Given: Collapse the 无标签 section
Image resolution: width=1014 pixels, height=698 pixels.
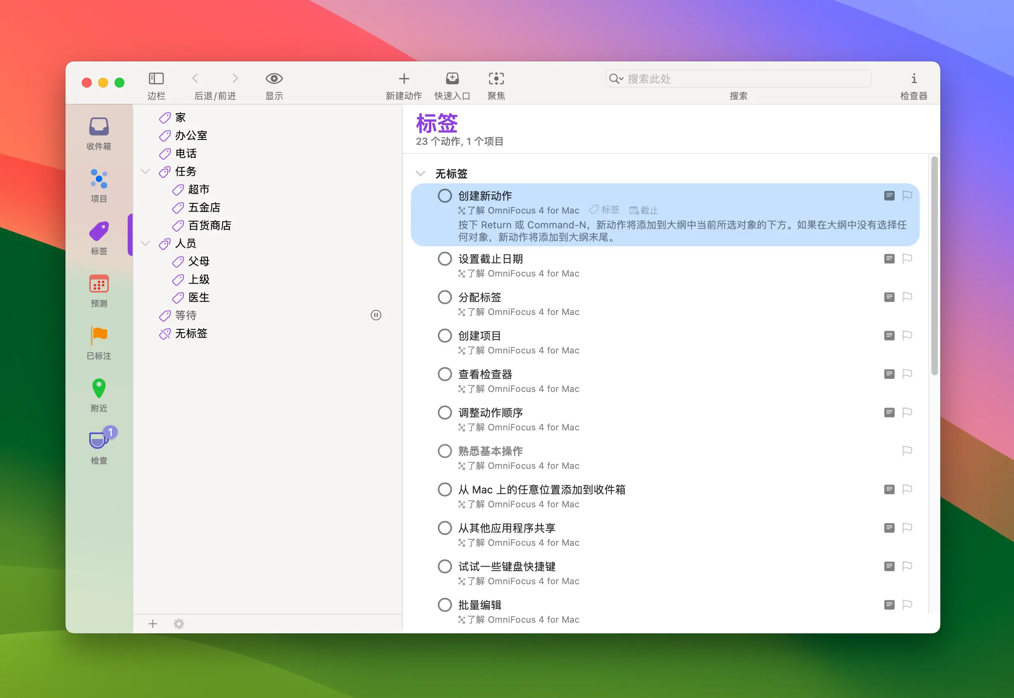Looking at the screenshot, I should coord(421,173).
